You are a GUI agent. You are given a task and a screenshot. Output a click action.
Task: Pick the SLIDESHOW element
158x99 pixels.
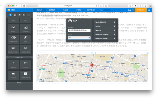(x=13, y=39)
